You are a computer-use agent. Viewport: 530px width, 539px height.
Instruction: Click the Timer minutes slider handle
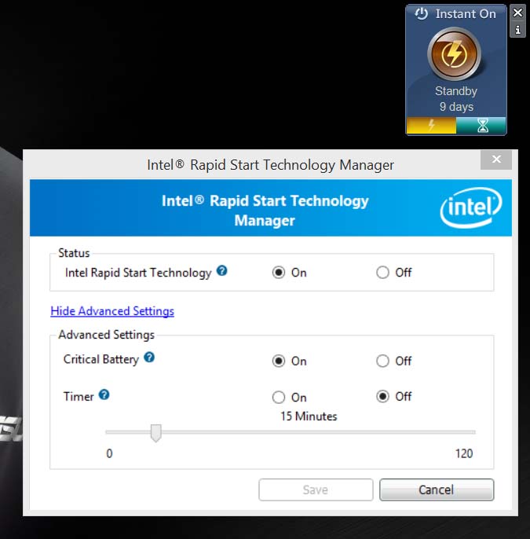[156, 433]
